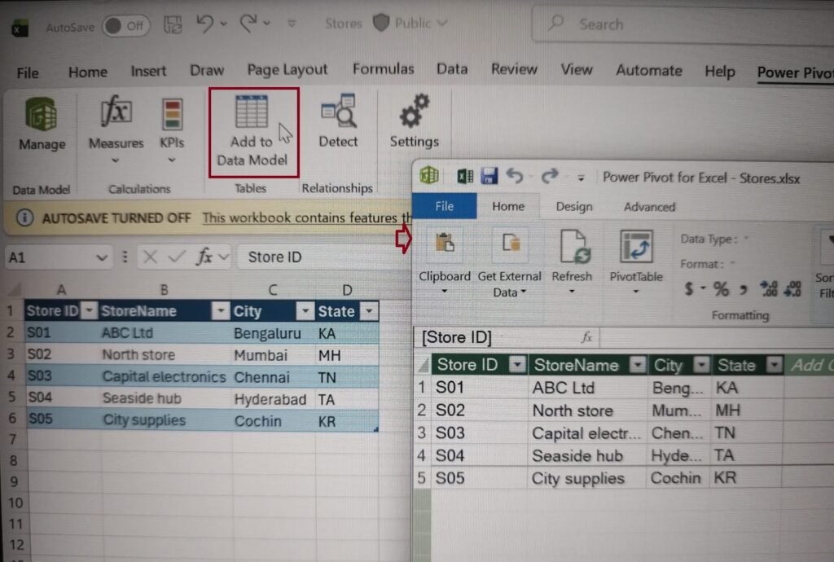Open Clipboard in Power Pivot
Viewport: 834px width, 562px height.
click(x=445, y=261)
